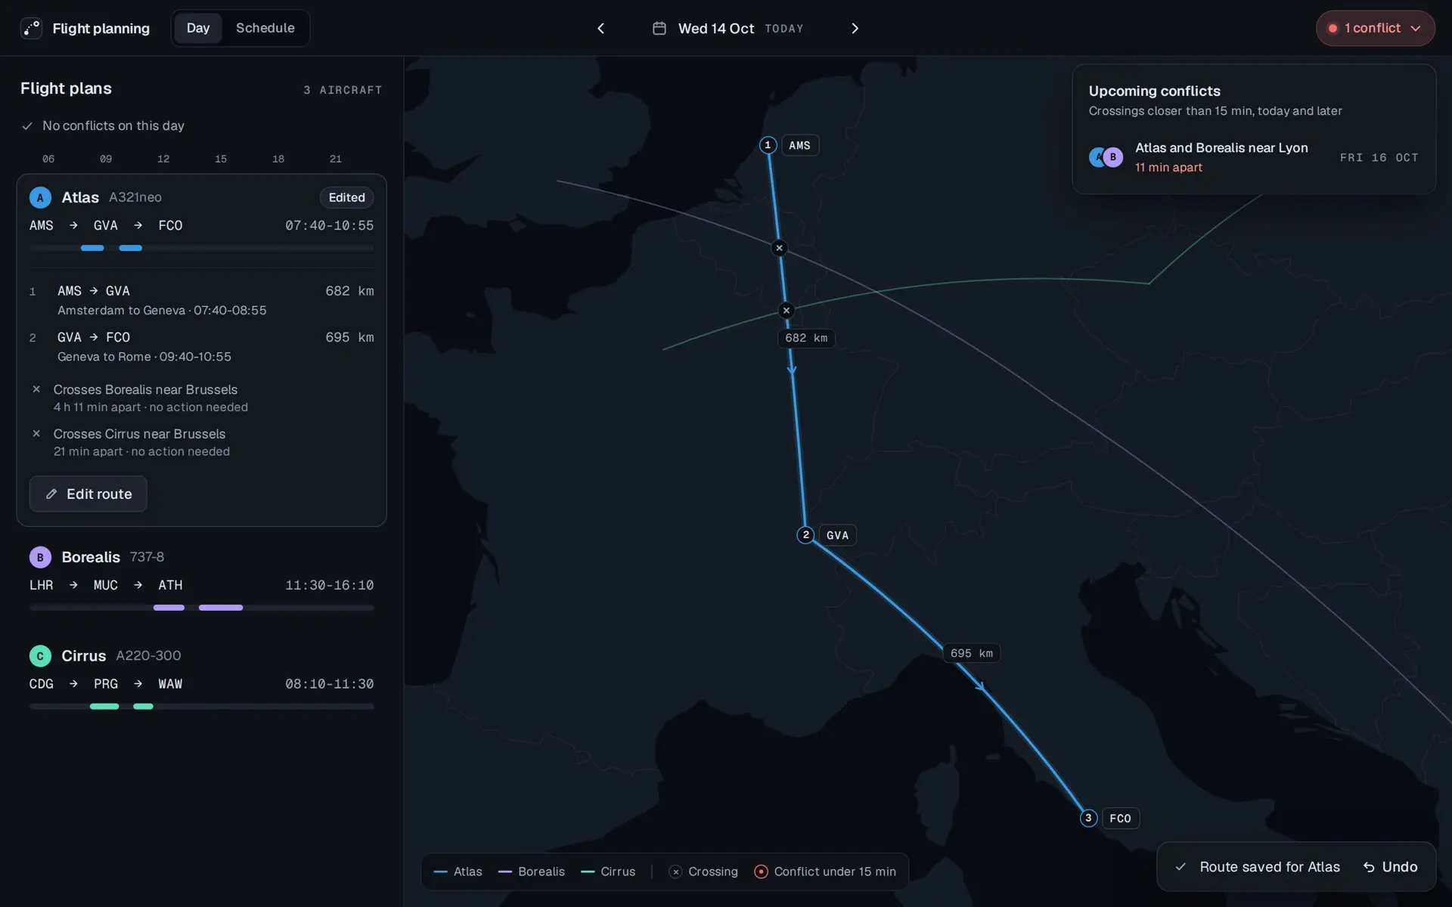This screenshot has width=1452, height=907.
Task: Expand the Cirrus flight plan card
Action: [201, 677]
